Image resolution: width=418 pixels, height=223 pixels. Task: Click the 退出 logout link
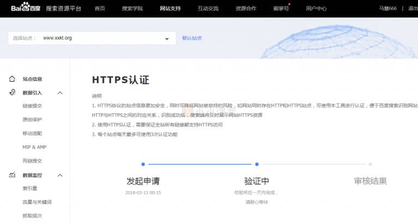pos(413,9)
